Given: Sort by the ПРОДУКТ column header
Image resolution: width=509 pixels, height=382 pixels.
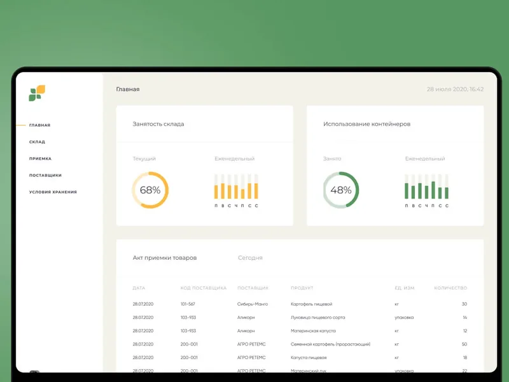Looking at the screenshot, I should [302, 288].
